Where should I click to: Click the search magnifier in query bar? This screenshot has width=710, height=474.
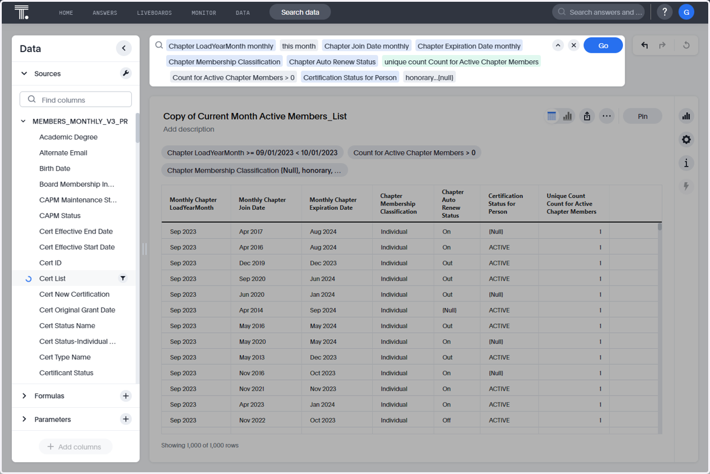159,46
